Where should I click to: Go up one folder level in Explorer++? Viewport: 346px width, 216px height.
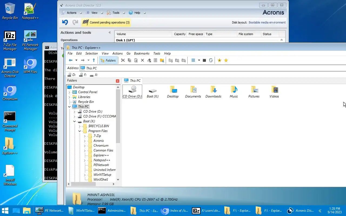(x=94, y=60)
